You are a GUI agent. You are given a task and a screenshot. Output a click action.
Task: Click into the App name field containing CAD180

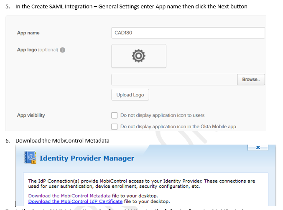pyautogui.click(x=188, y=33)
